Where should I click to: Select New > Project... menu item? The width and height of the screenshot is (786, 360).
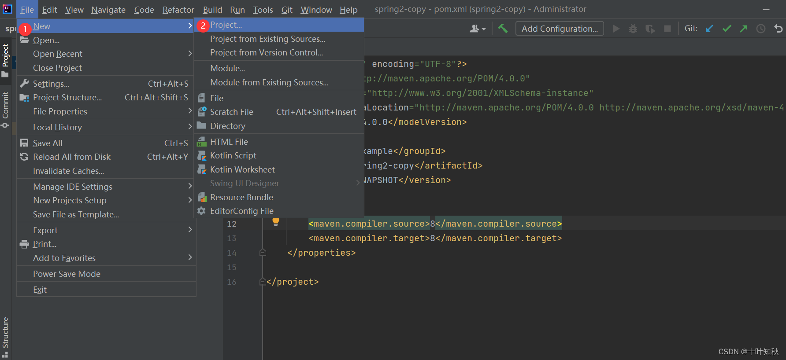(x=279, y=25)
